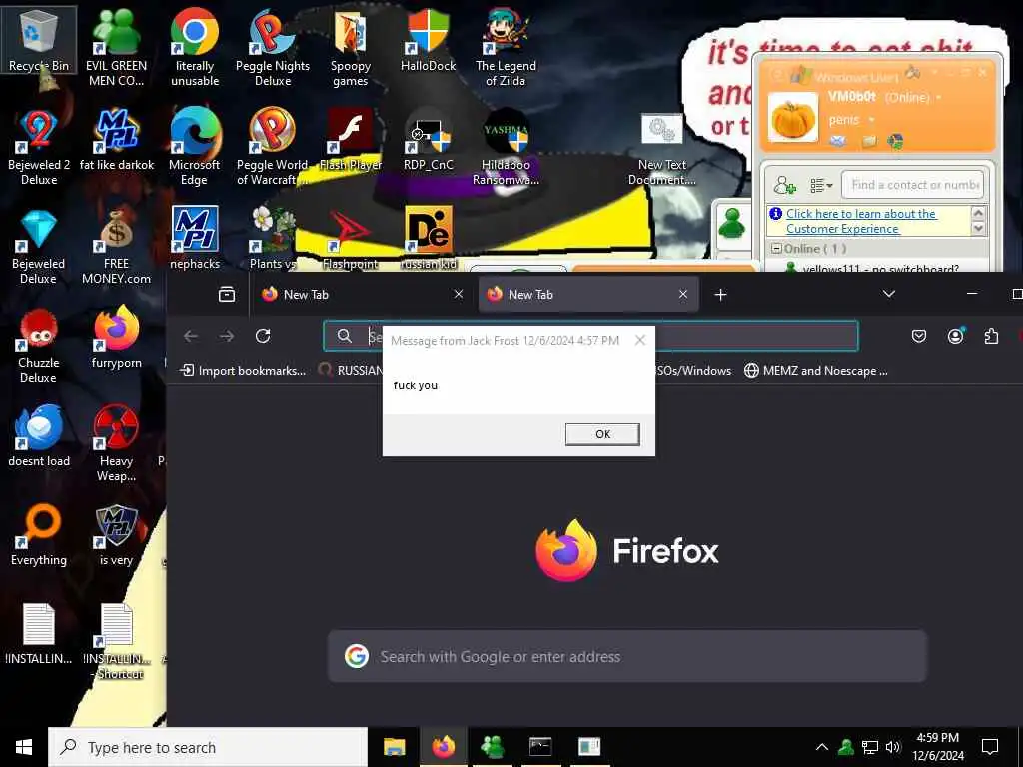
Task: Launch Bejeweled Deluxe shortcut
Action: tap(39, 247)
